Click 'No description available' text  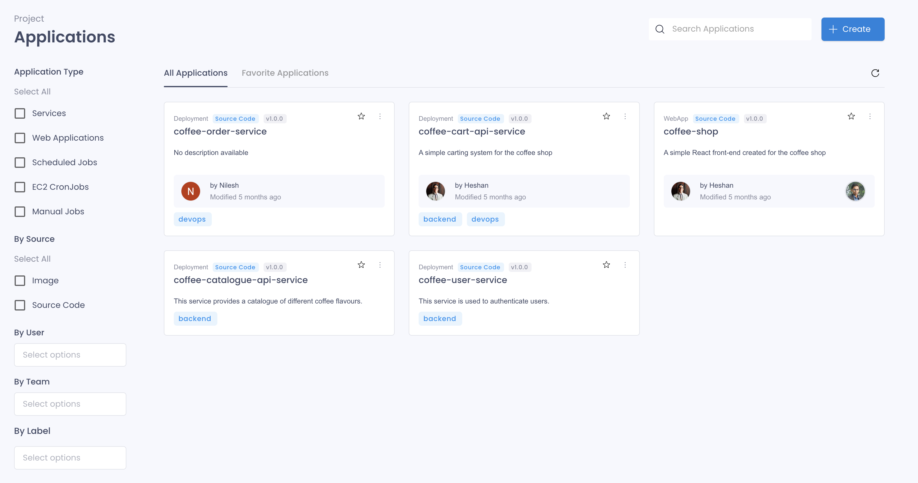pyautogui.click(x=211, y=153)
